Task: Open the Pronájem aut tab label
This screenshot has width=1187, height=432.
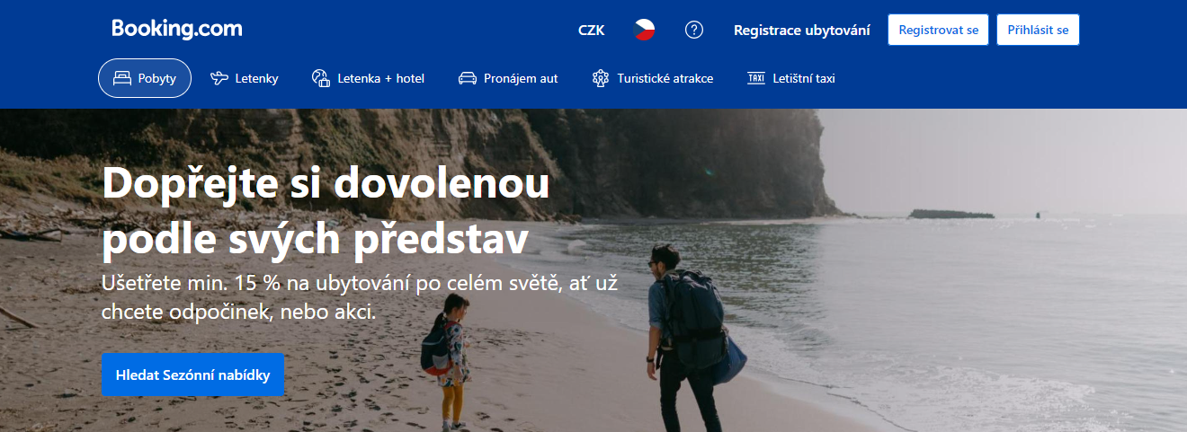Action: [x=521, y=78]
